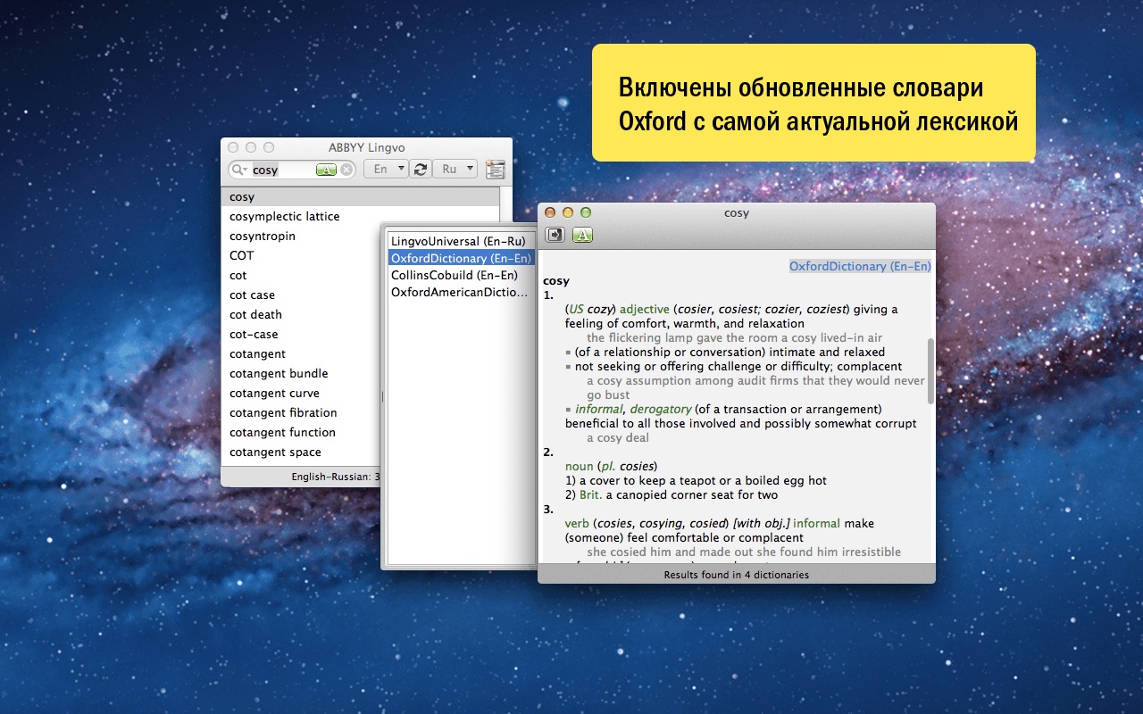The image size is (1143, 714).
Task: Click the green A button in search field
Action: coord(326,170)
